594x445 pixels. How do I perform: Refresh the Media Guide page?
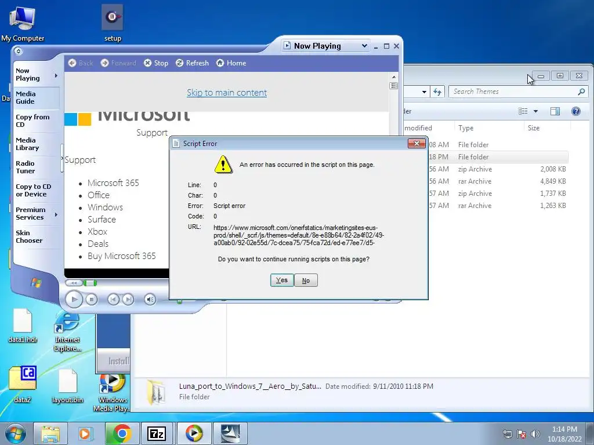pos(192,63)
